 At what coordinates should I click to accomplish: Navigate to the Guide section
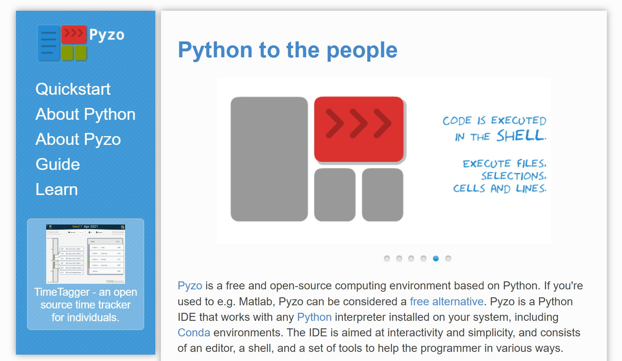pos(58,164)
